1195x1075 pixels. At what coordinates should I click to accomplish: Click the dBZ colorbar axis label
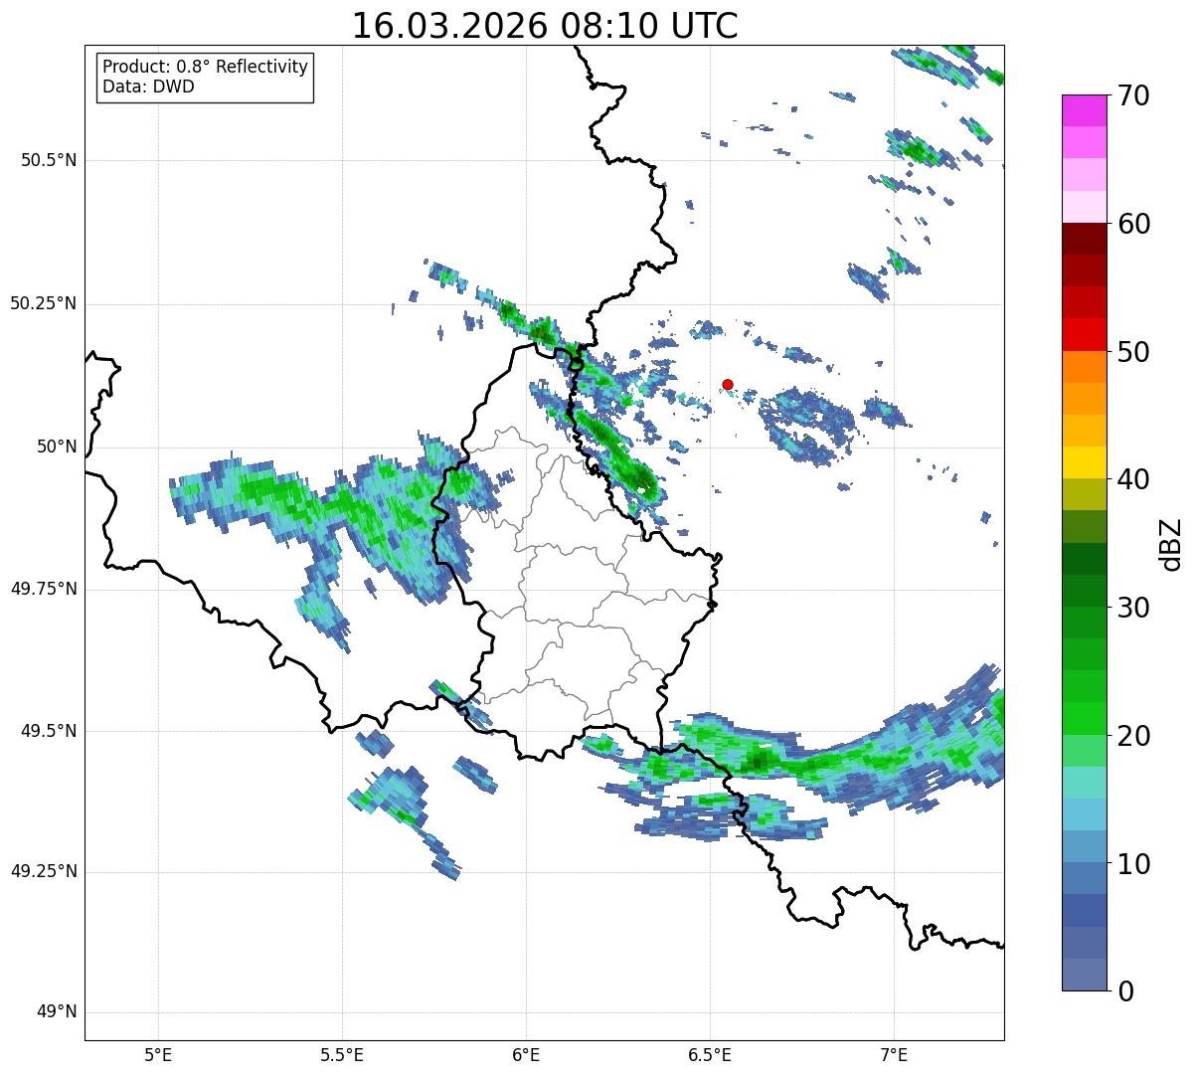[x=1171, y=543]
